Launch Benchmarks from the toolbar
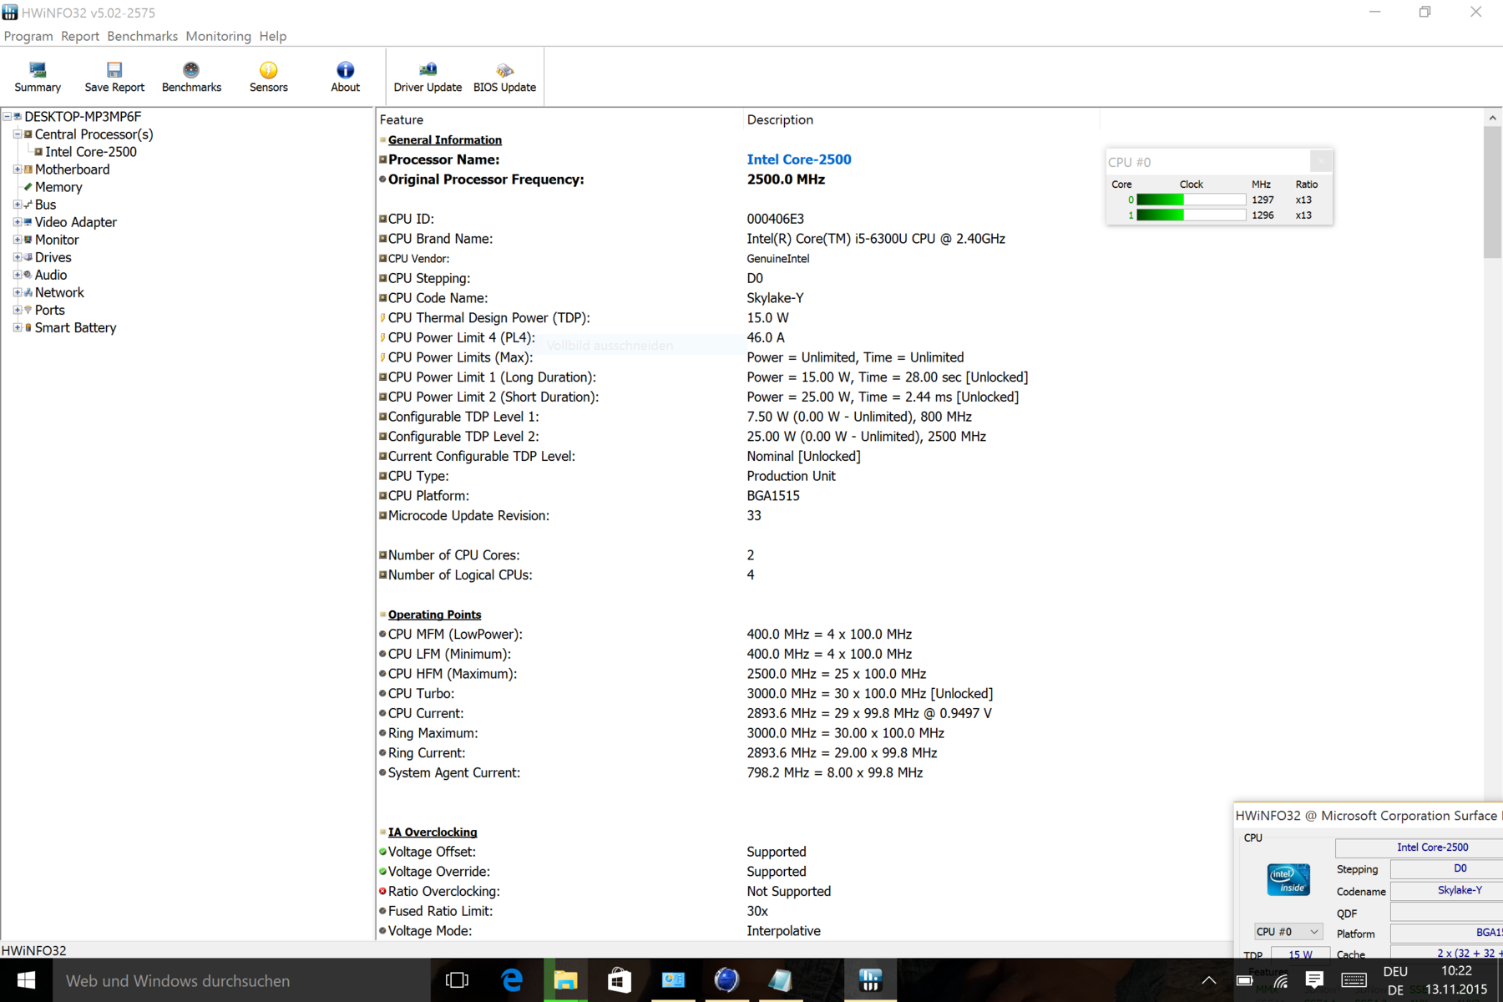This screenshot has width=1503, height=1002. click(191, 77)
